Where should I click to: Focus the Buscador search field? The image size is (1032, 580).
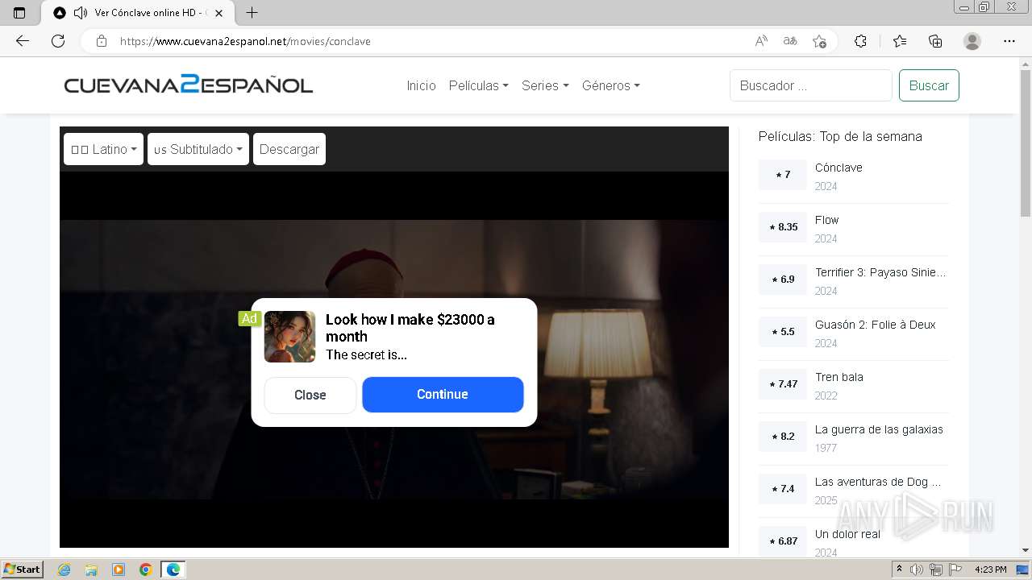pos(811,85)
